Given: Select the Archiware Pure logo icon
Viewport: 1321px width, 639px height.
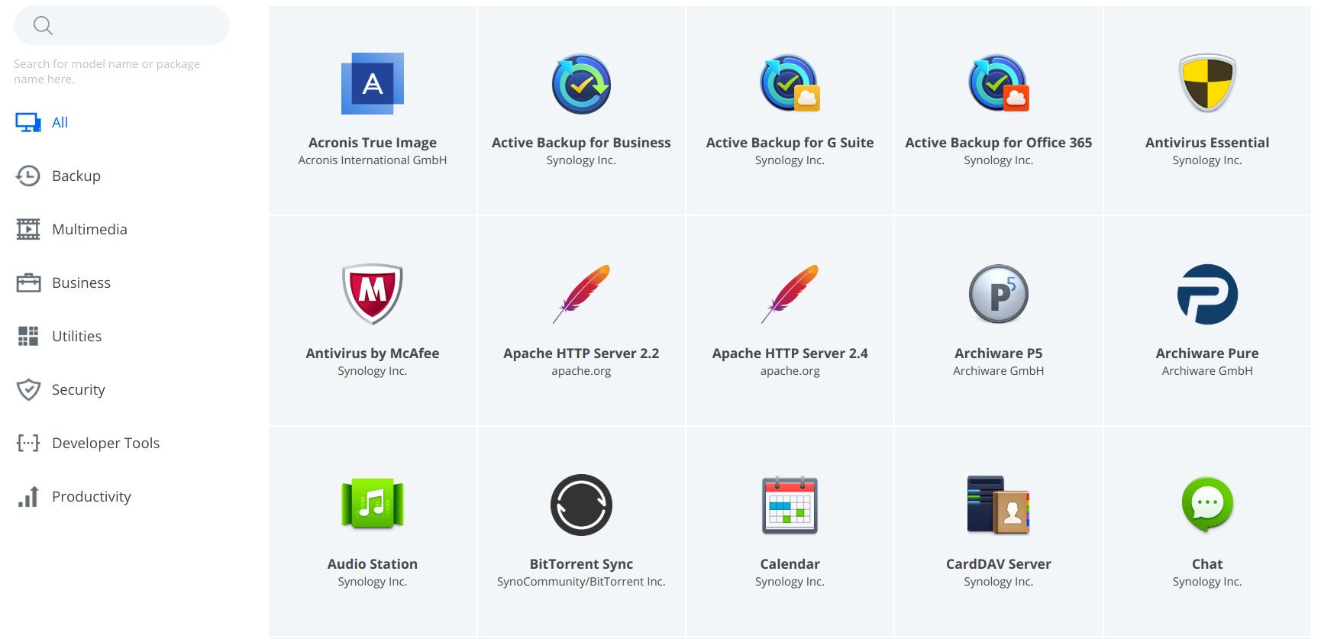Looking at the screenshot, I should click(x=1207, y=294).
